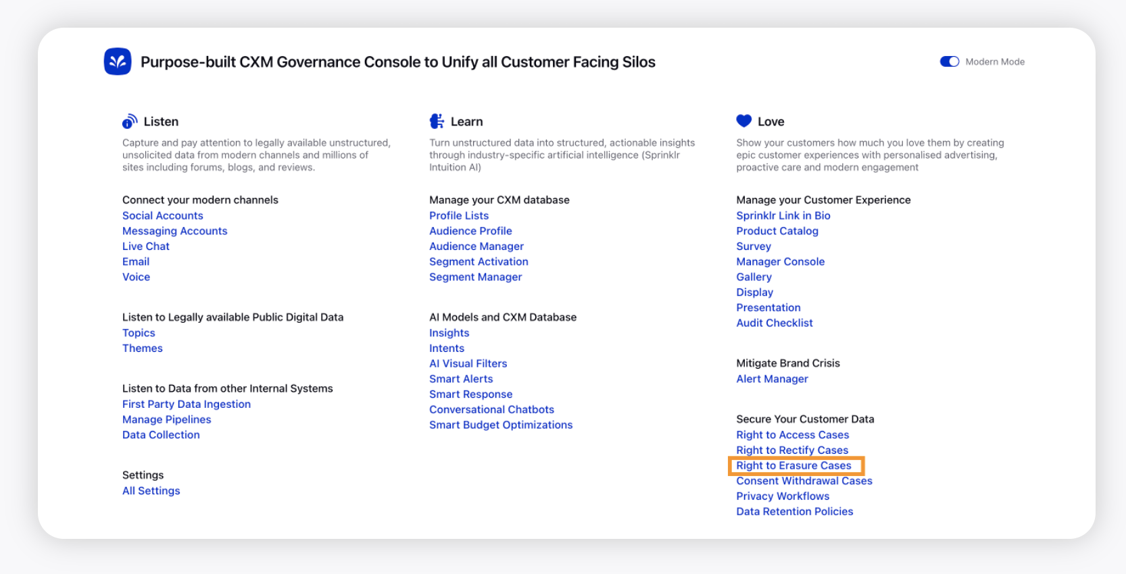
Task: Click the Learn heading text
Action: tap(467, 122)
